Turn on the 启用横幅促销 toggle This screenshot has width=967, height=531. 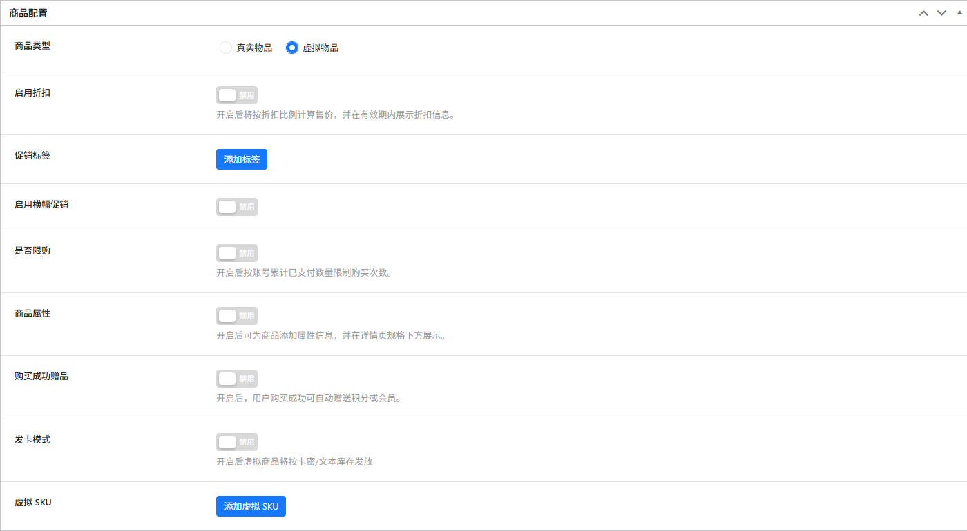click(237, 207)
